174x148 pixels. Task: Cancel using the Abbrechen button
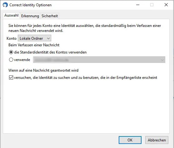click(x=157, y=140)
